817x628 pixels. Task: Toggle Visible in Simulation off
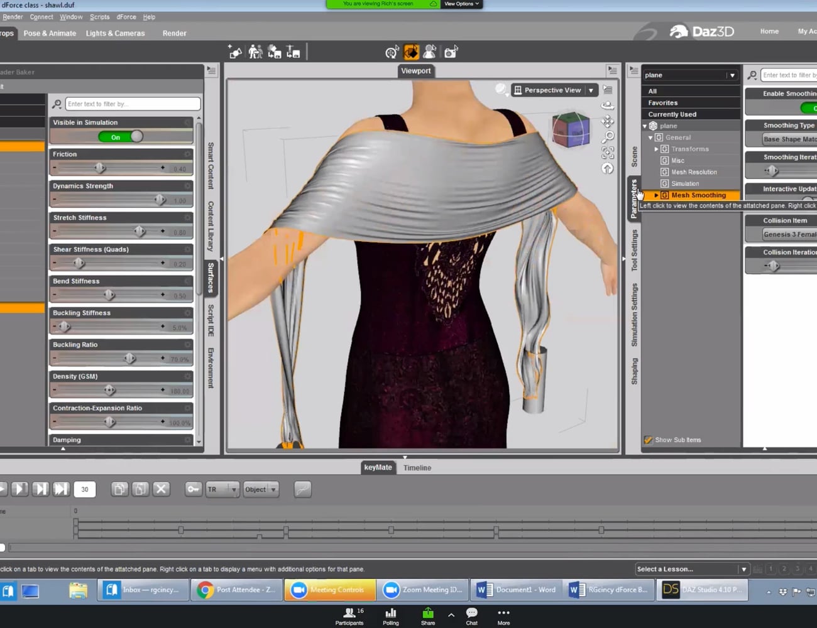(121, 136)
